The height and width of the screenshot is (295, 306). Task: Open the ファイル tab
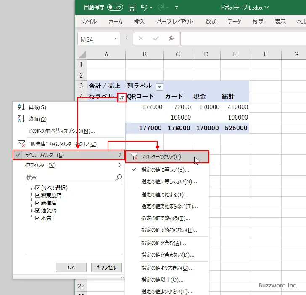click(x=89, y=21)
